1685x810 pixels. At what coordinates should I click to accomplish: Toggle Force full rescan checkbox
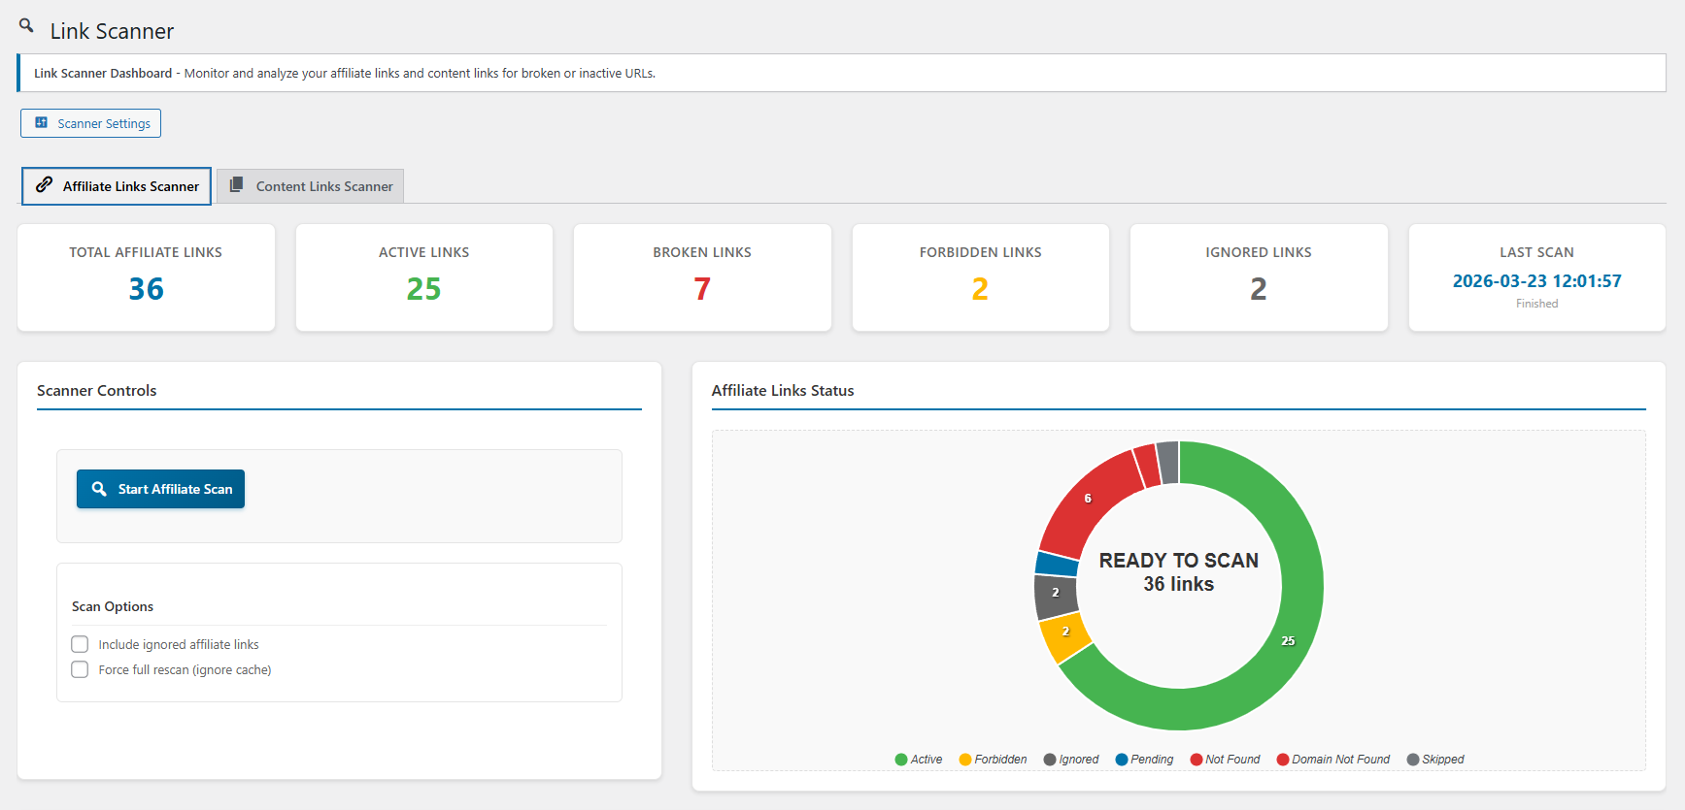(x=80, y=669)
